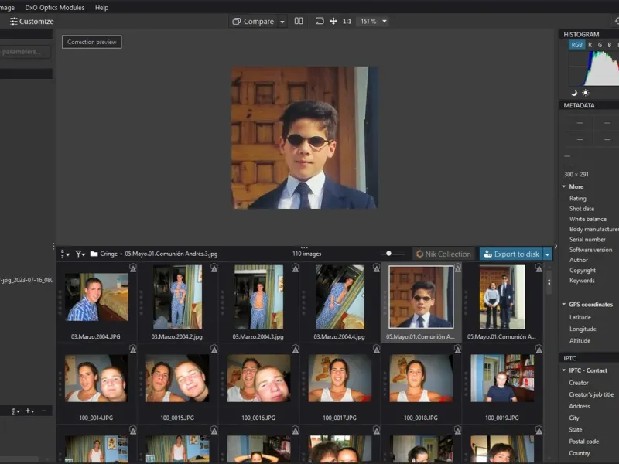Open the DxO Optics Modules menu

(x=55, y=7)
